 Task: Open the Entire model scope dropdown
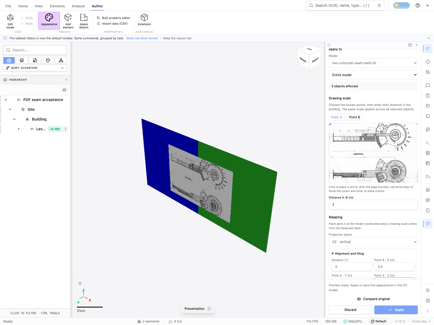(x=373, y=75)
